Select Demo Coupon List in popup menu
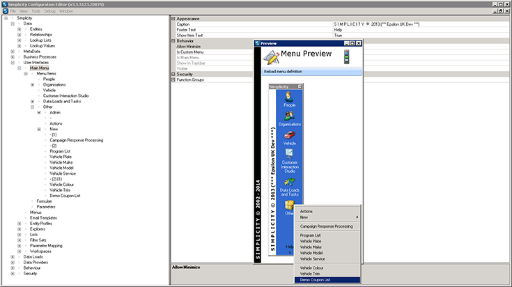Screen dimensions: 512x287 pyautogui.click(x=327, y=280)
